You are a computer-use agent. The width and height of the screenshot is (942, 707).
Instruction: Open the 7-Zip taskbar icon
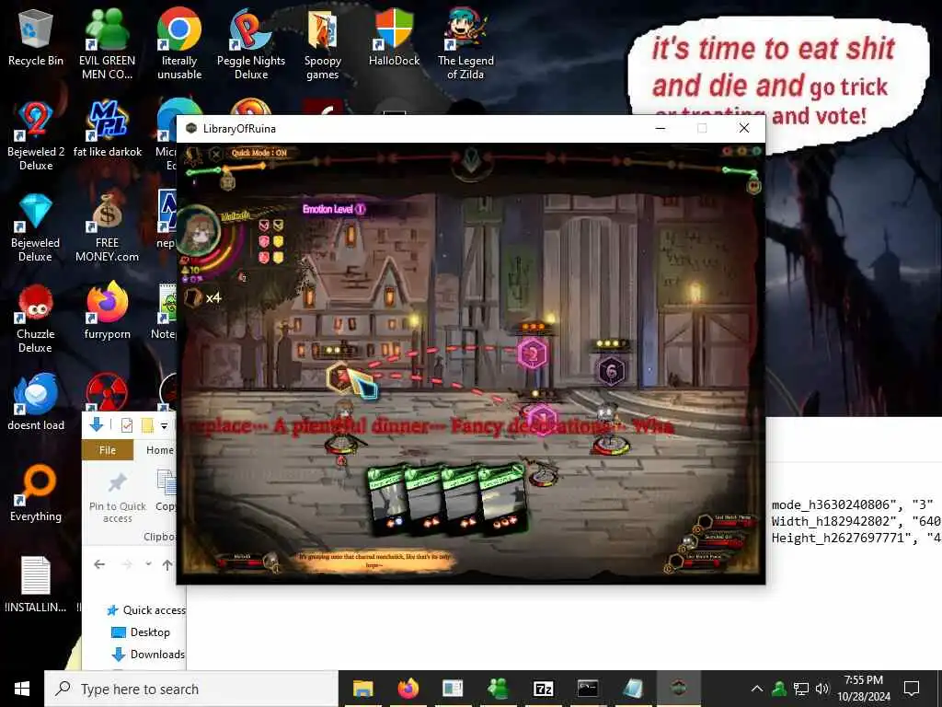[543, 689]
